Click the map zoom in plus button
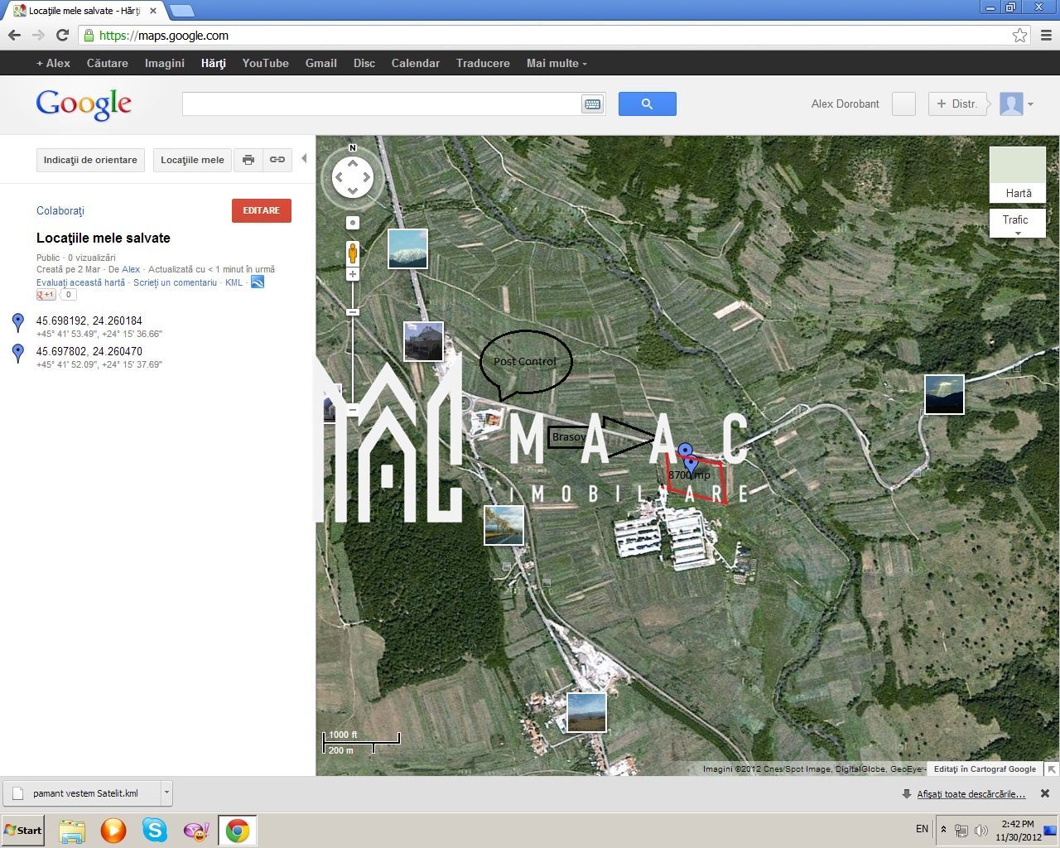Image resolution: width=1060 pixels, height=848 pixels. (353, 274)
